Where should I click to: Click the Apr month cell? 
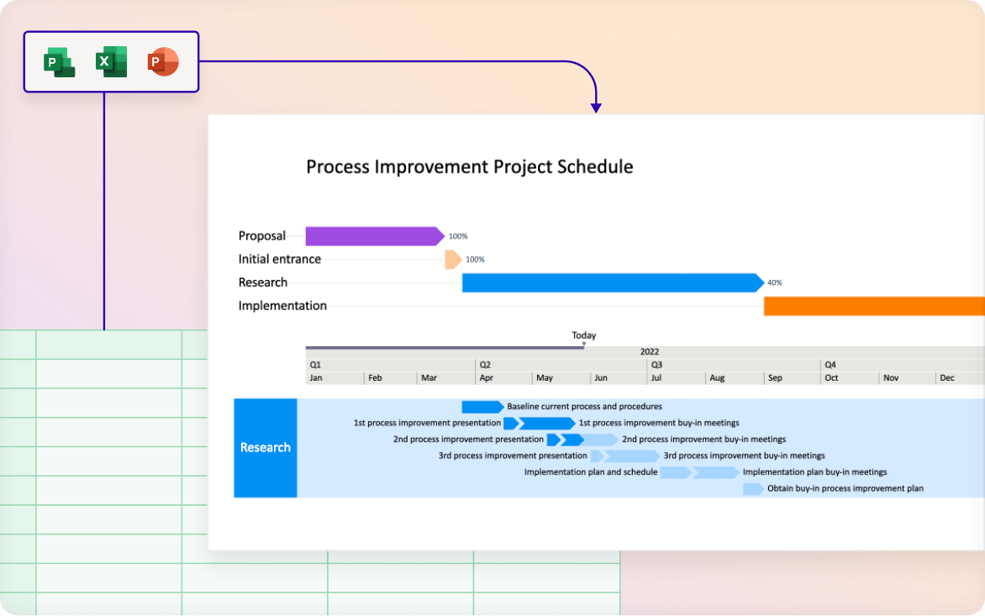pos(503,378)
